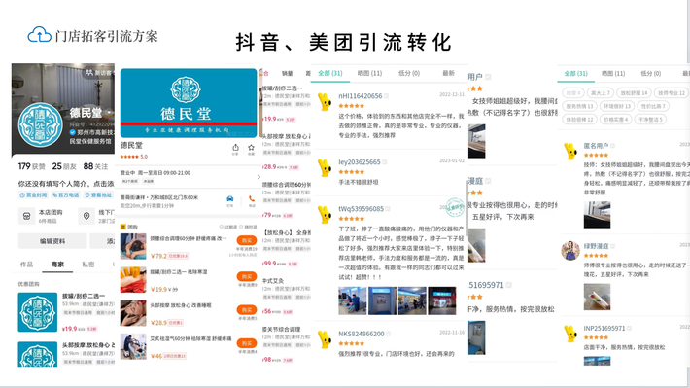Open the 官方电话 link on the profile

65,195
